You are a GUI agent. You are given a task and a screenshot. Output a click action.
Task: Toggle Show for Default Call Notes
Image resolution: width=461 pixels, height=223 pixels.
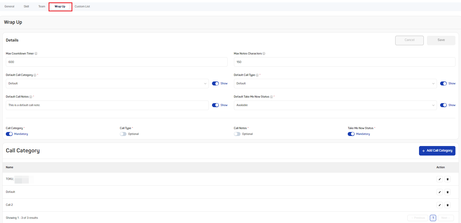(x=215, y=105)
